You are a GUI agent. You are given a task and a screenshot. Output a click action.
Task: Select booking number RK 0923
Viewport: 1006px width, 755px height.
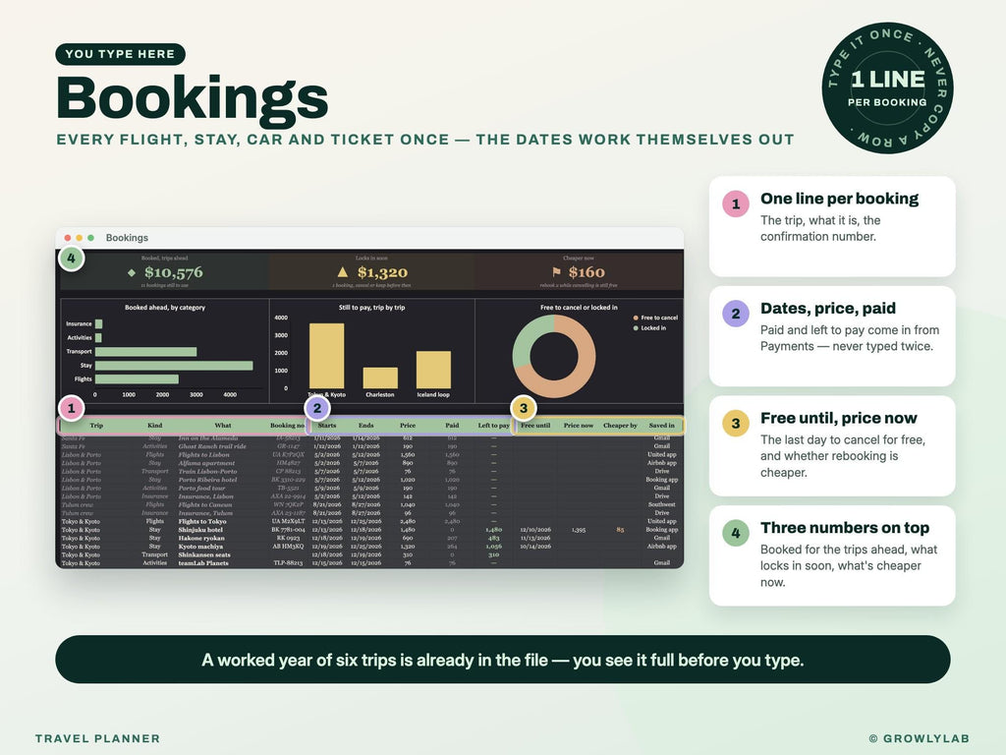(288, 539)
